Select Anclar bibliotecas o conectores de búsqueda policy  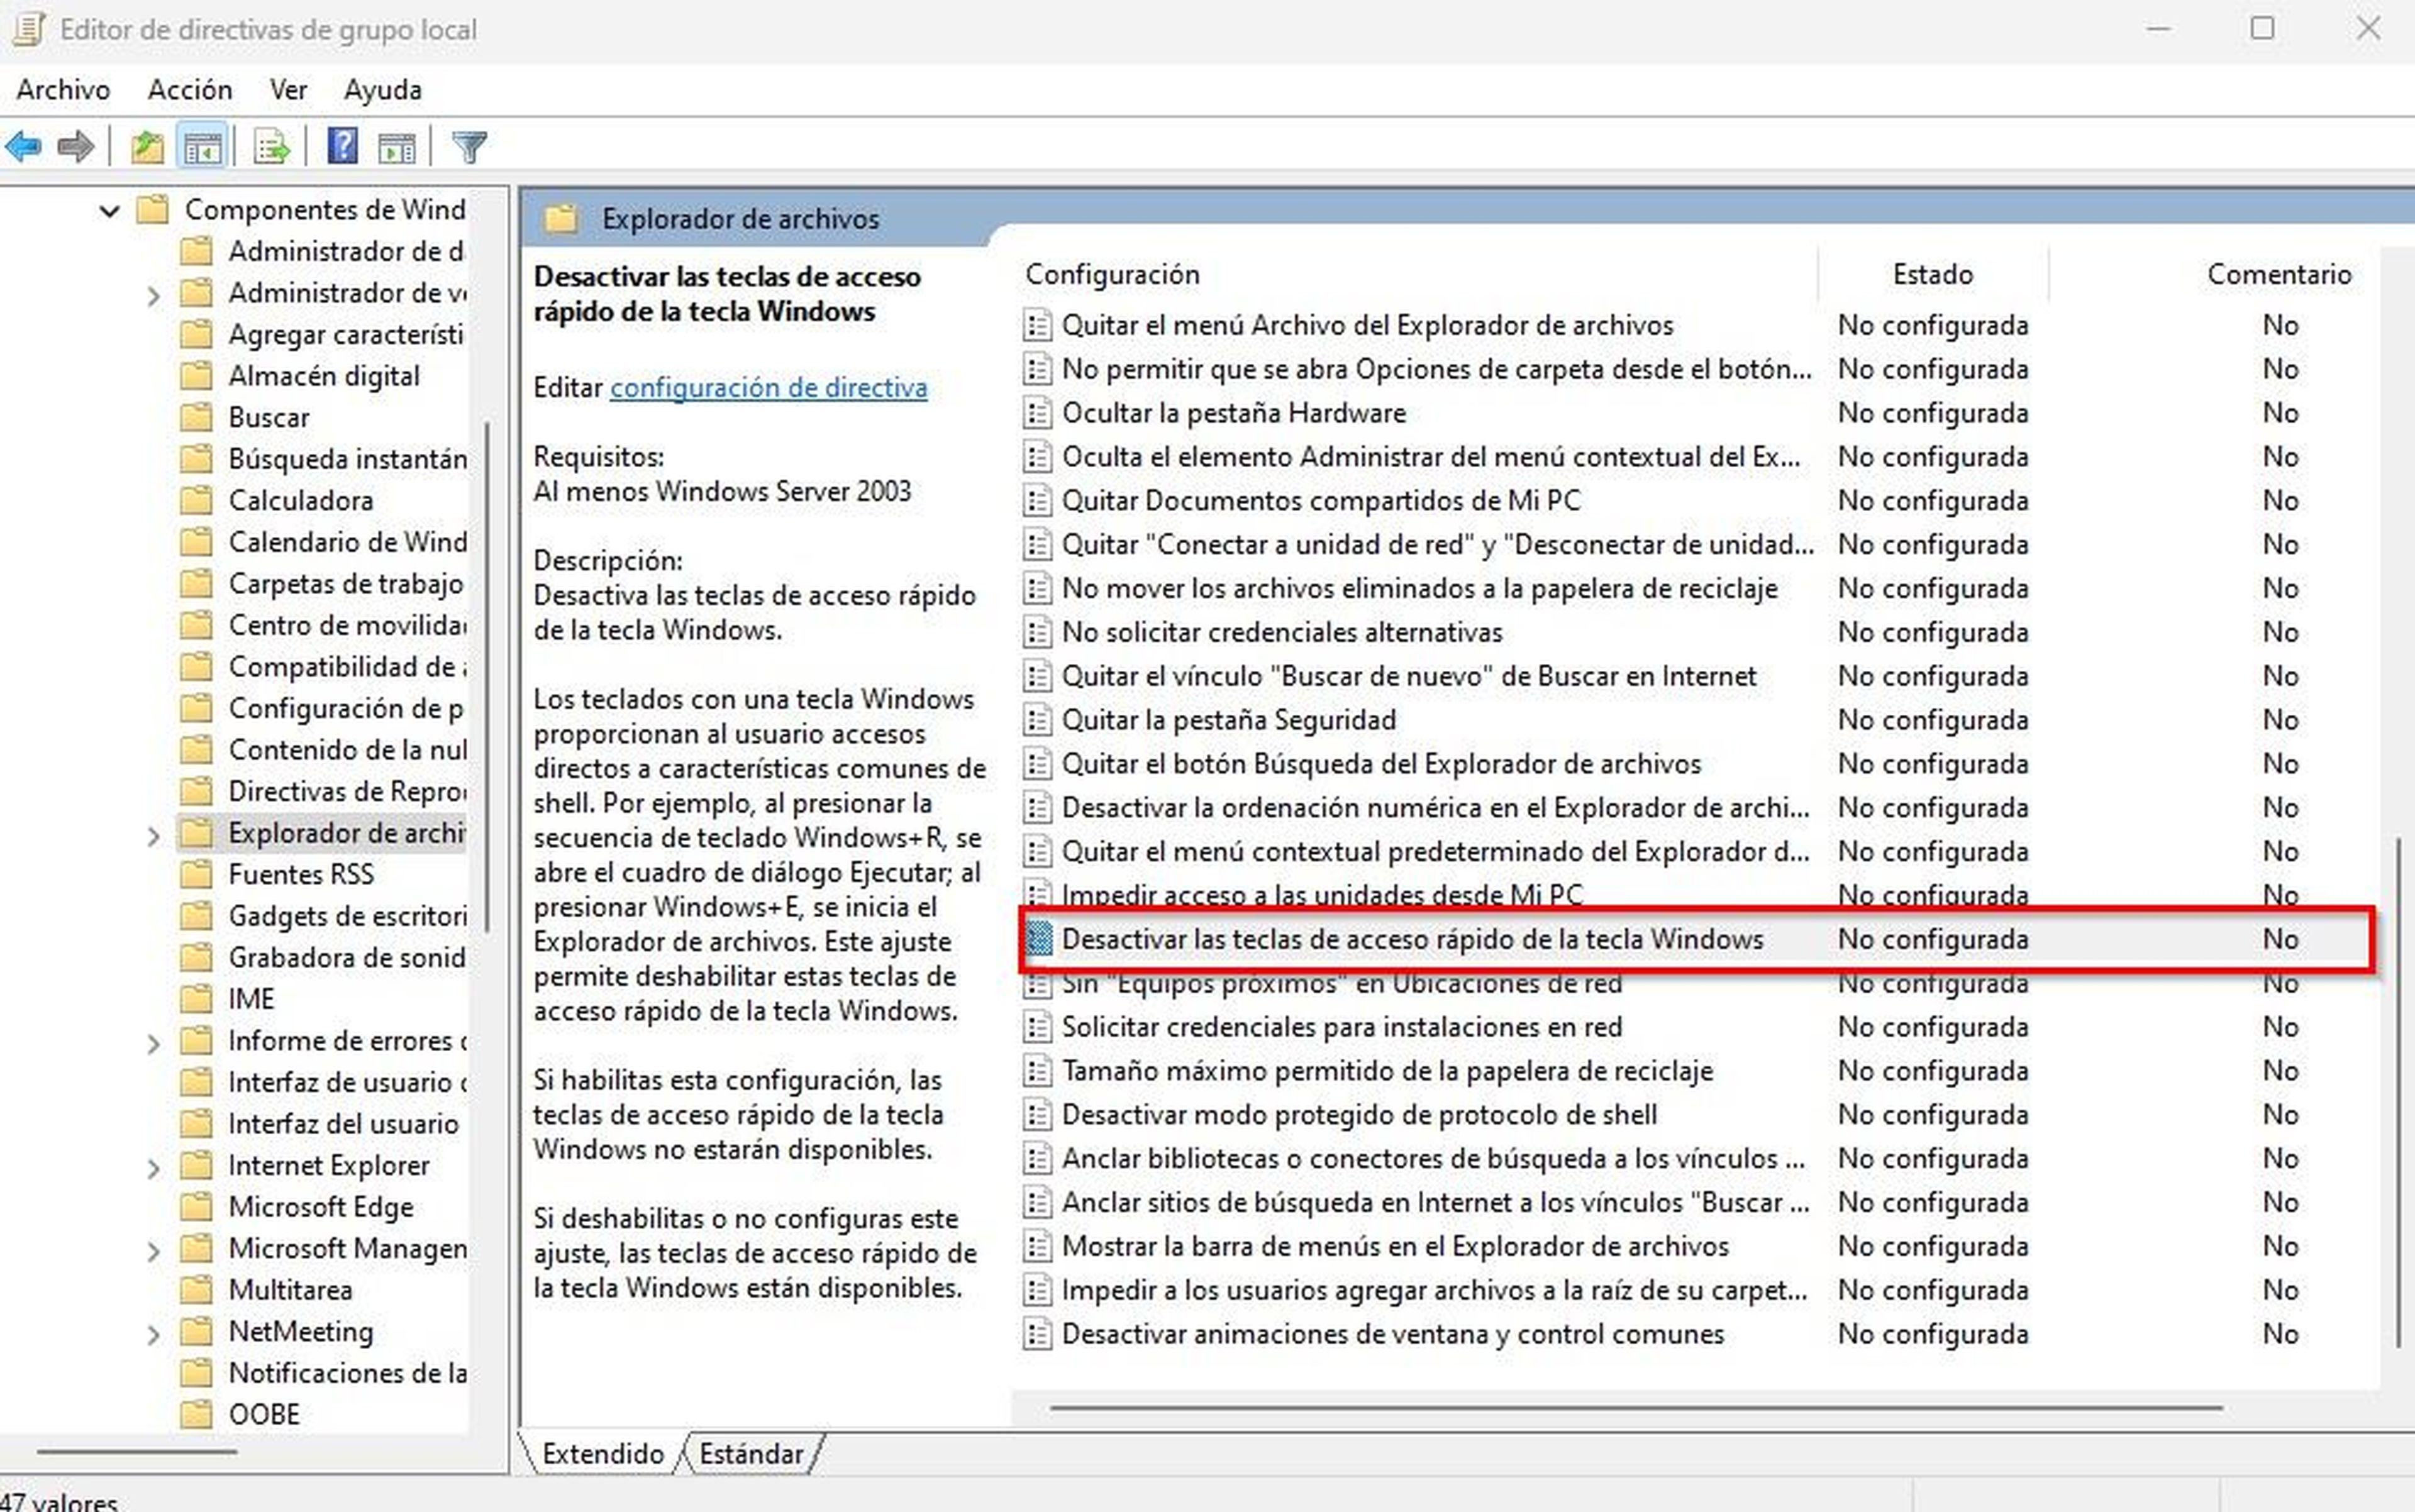tap(1434, 1159)
